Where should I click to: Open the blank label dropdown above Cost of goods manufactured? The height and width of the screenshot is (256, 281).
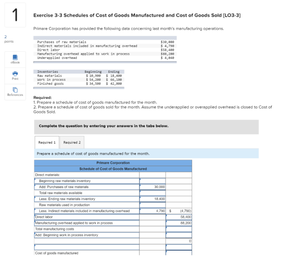87,247
